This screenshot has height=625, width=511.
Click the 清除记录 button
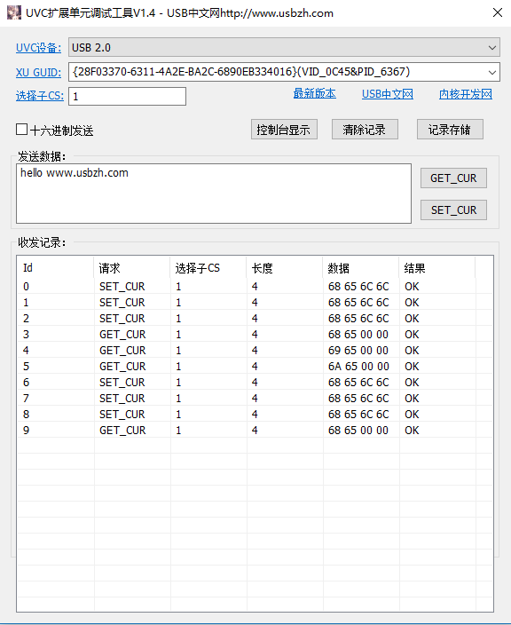[x=365, y=130]
